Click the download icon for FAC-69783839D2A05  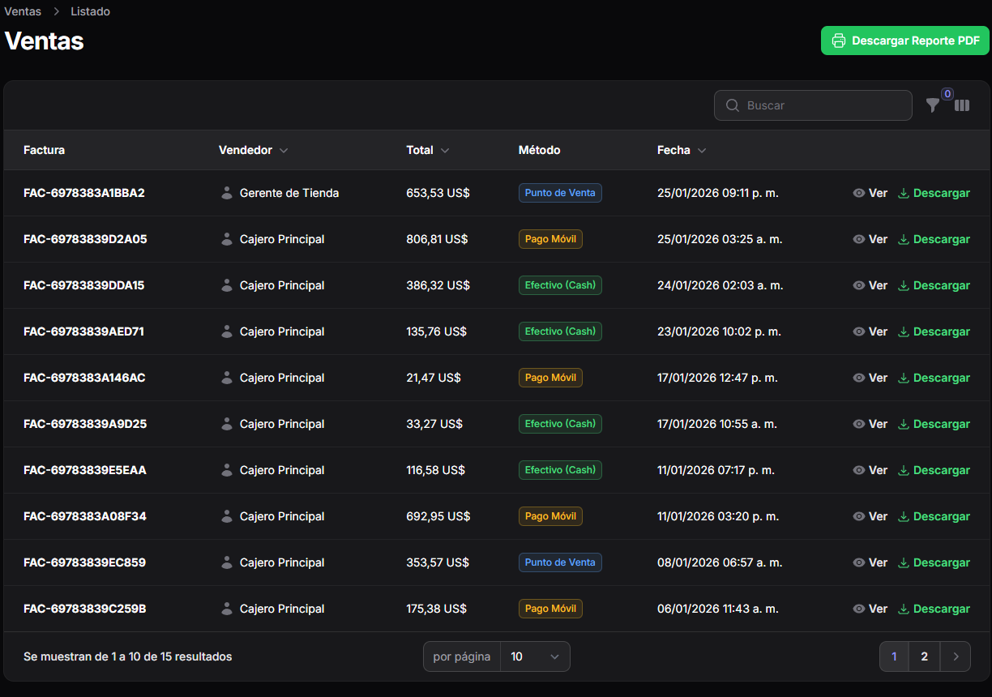(902, 239)
